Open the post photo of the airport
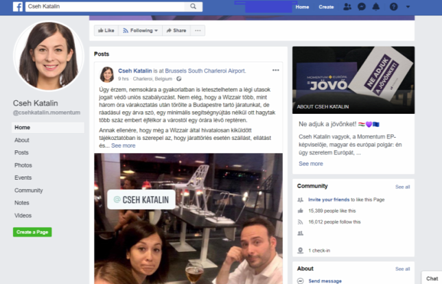The width and height of the screenshot is (442, 284). (188, 218)
